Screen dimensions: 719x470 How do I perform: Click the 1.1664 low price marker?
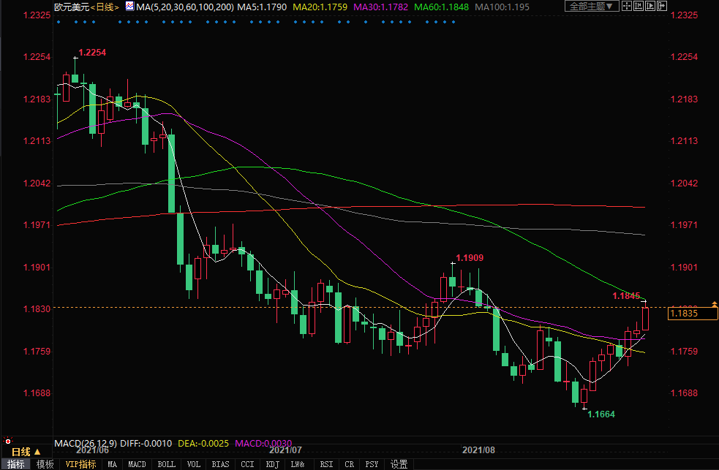click(601, 414)
